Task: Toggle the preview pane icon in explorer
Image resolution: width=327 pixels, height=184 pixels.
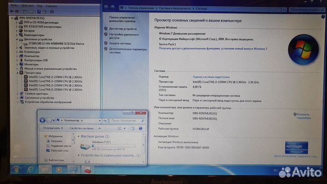Action: 132,129
